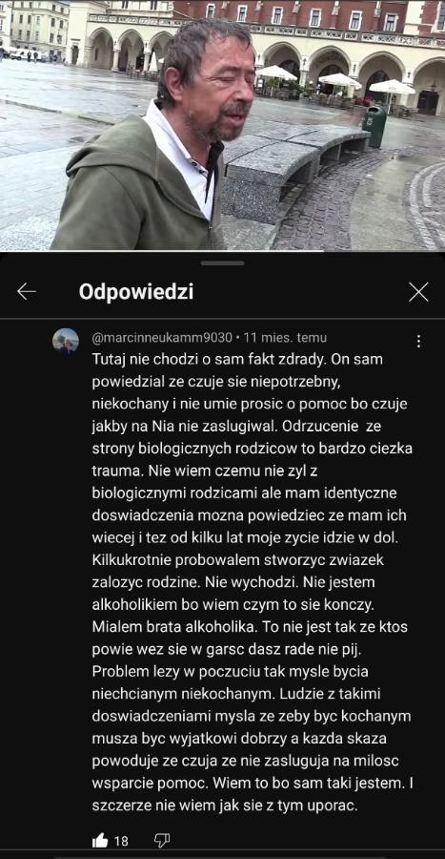Go back using the left arrow icon

[x=27, y=292]
